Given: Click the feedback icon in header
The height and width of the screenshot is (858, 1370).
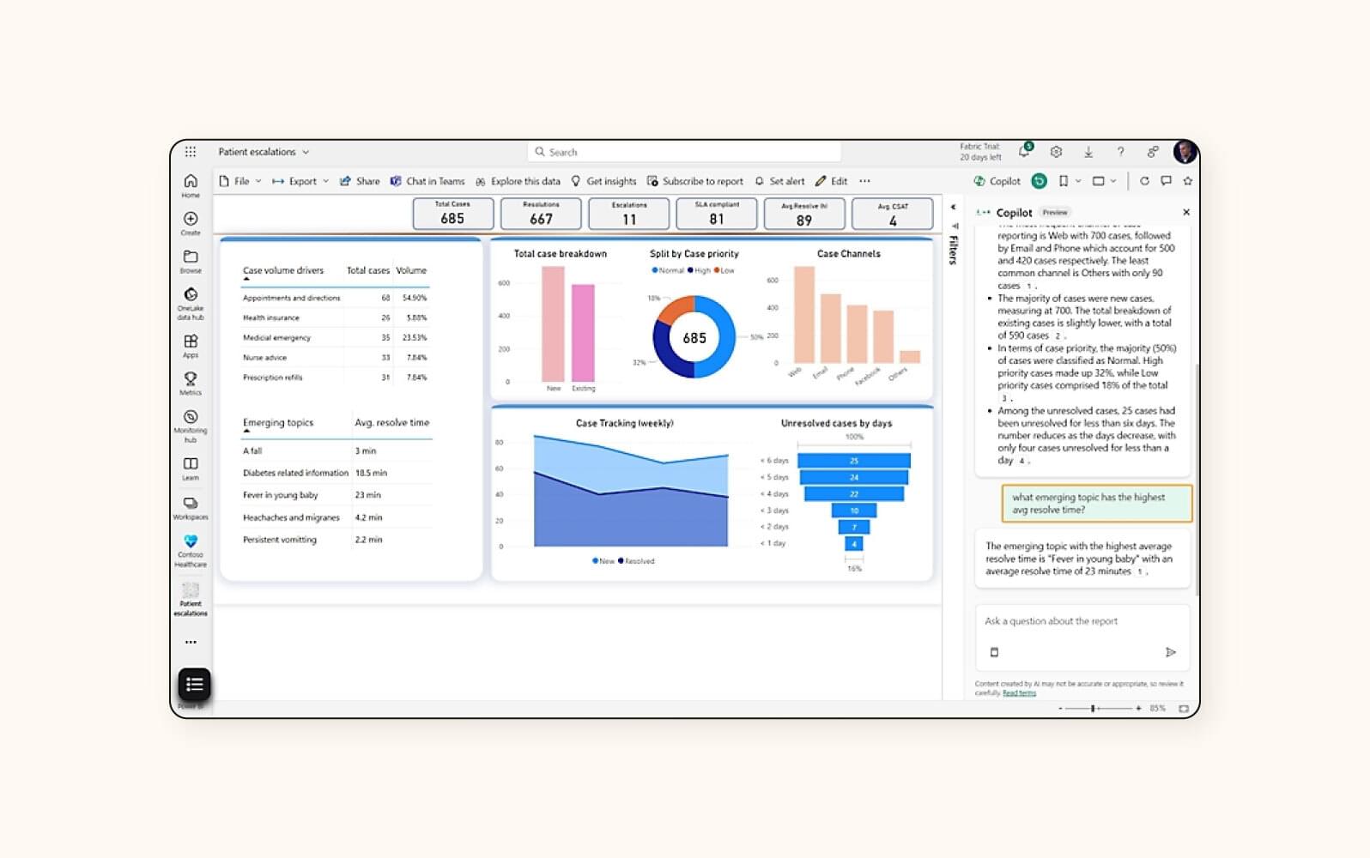Looking at the screenshot, I should pos(1152,152).
